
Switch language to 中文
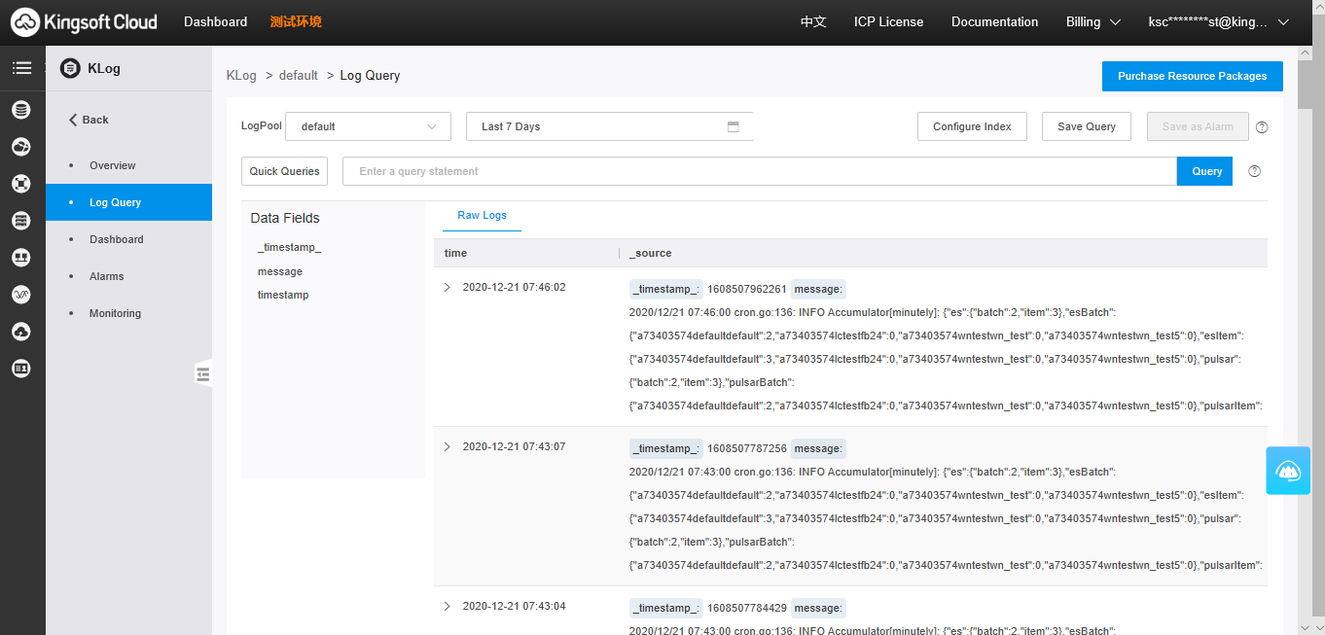click(813, 21)
